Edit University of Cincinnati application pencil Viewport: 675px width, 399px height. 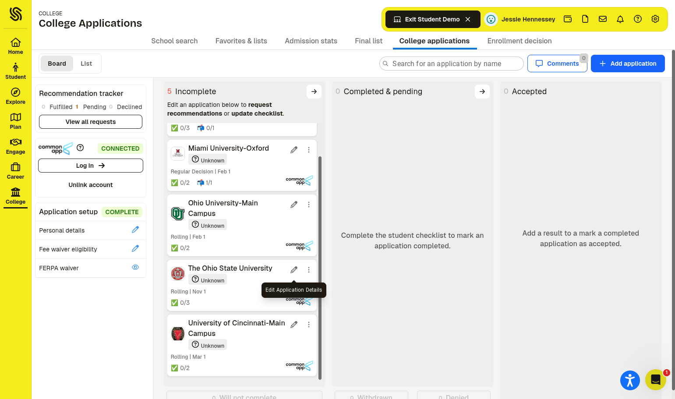(x=294, y=325)
